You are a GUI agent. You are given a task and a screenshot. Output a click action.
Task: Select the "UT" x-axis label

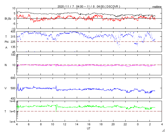pyautogui.click(x=89, y=128)
